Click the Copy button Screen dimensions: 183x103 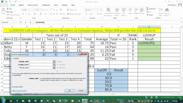coord(10,12)
